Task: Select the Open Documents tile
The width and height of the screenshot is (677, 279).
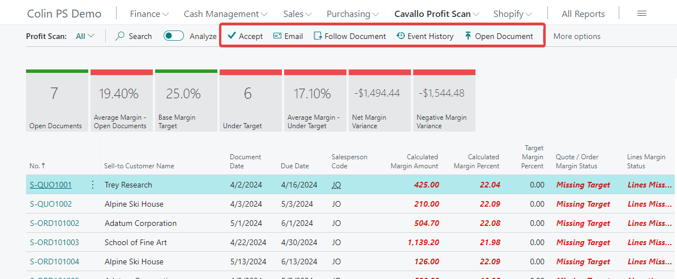Action: click(x=57, y=102)
